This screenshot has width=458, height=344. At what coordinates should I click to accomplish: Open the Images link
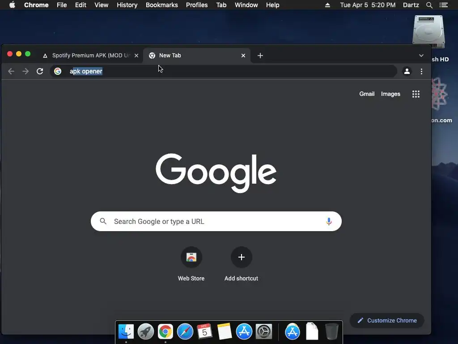[x=390, y=94]
